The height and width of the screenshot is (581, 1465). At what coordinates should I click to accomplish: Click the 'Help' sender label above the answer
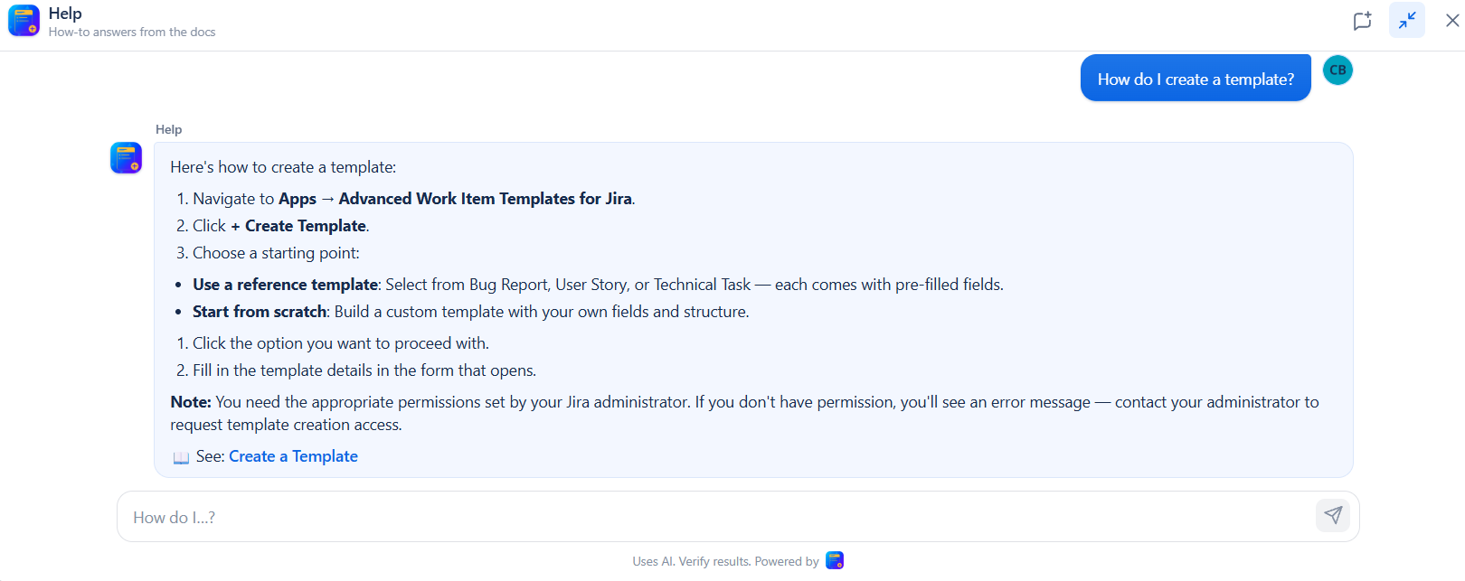pyautogui.click(x=168, y=129)
